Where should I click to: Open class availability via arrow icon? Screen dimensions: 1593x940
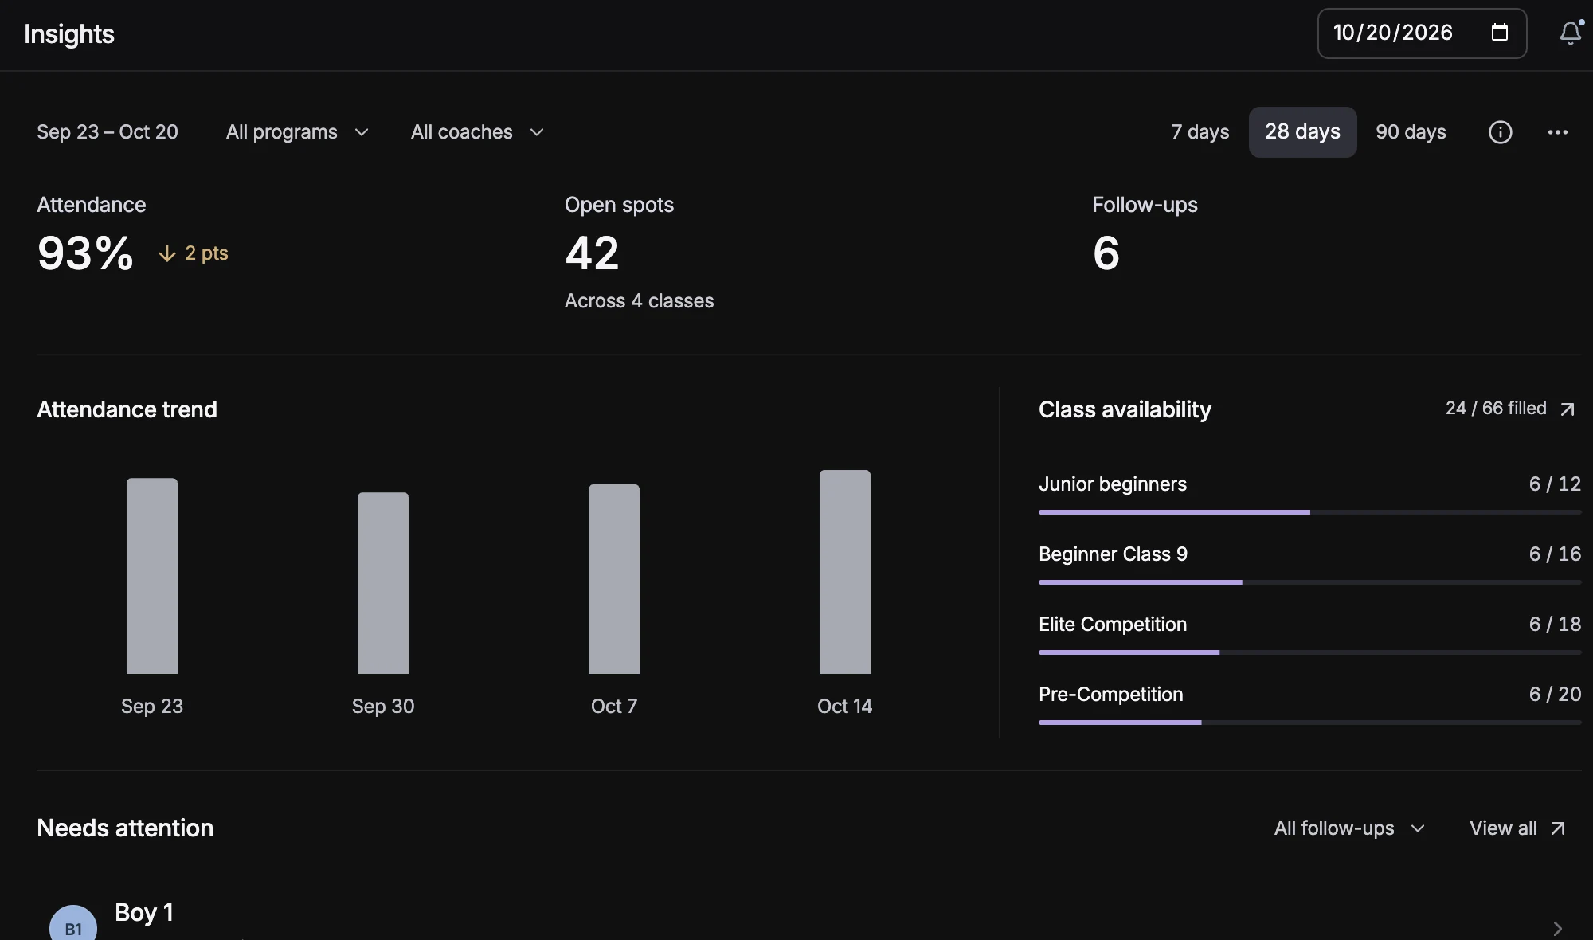click(x=1568, y=409)
